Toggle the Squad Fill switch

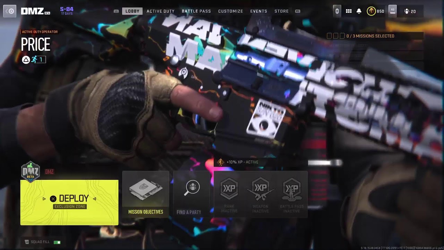point(57,242)
